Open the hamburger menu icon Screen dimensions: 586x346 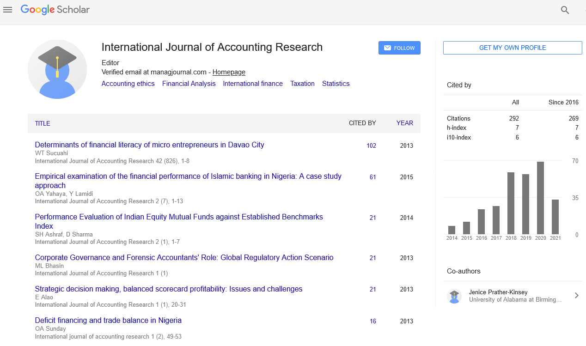(7, 10)
